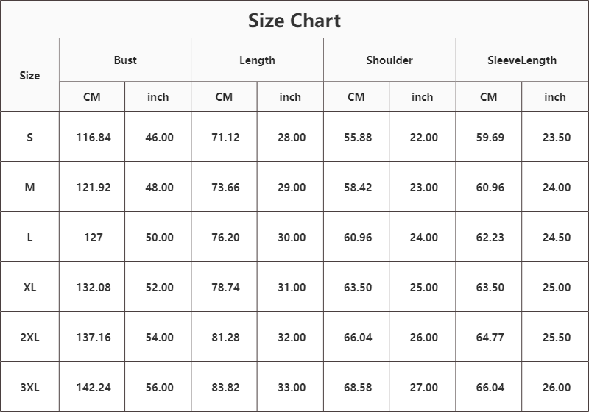Viewport: 589px width, 412px height.
Task: Select the 2XL size row label
Action: (29, 338)
